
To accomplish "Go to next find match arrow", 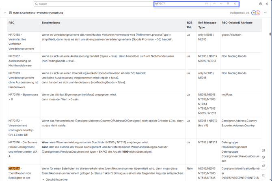I will pyautogui.click(x=221, y=4).
